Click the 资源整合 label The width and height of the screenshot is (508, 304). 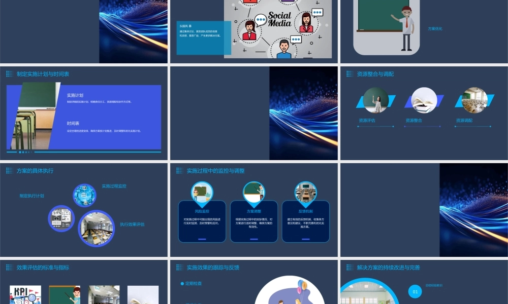coord(414,121)
